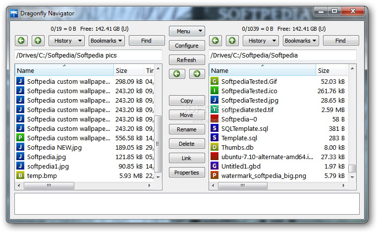
Task: Go back in the left pane
Action: pyautogui.click(x=21, y=41)
